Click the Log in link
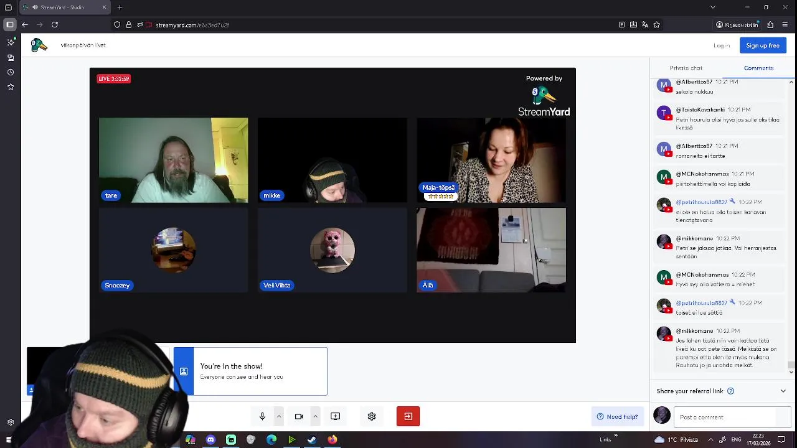The image size is (797, 448). pos(722,45)
